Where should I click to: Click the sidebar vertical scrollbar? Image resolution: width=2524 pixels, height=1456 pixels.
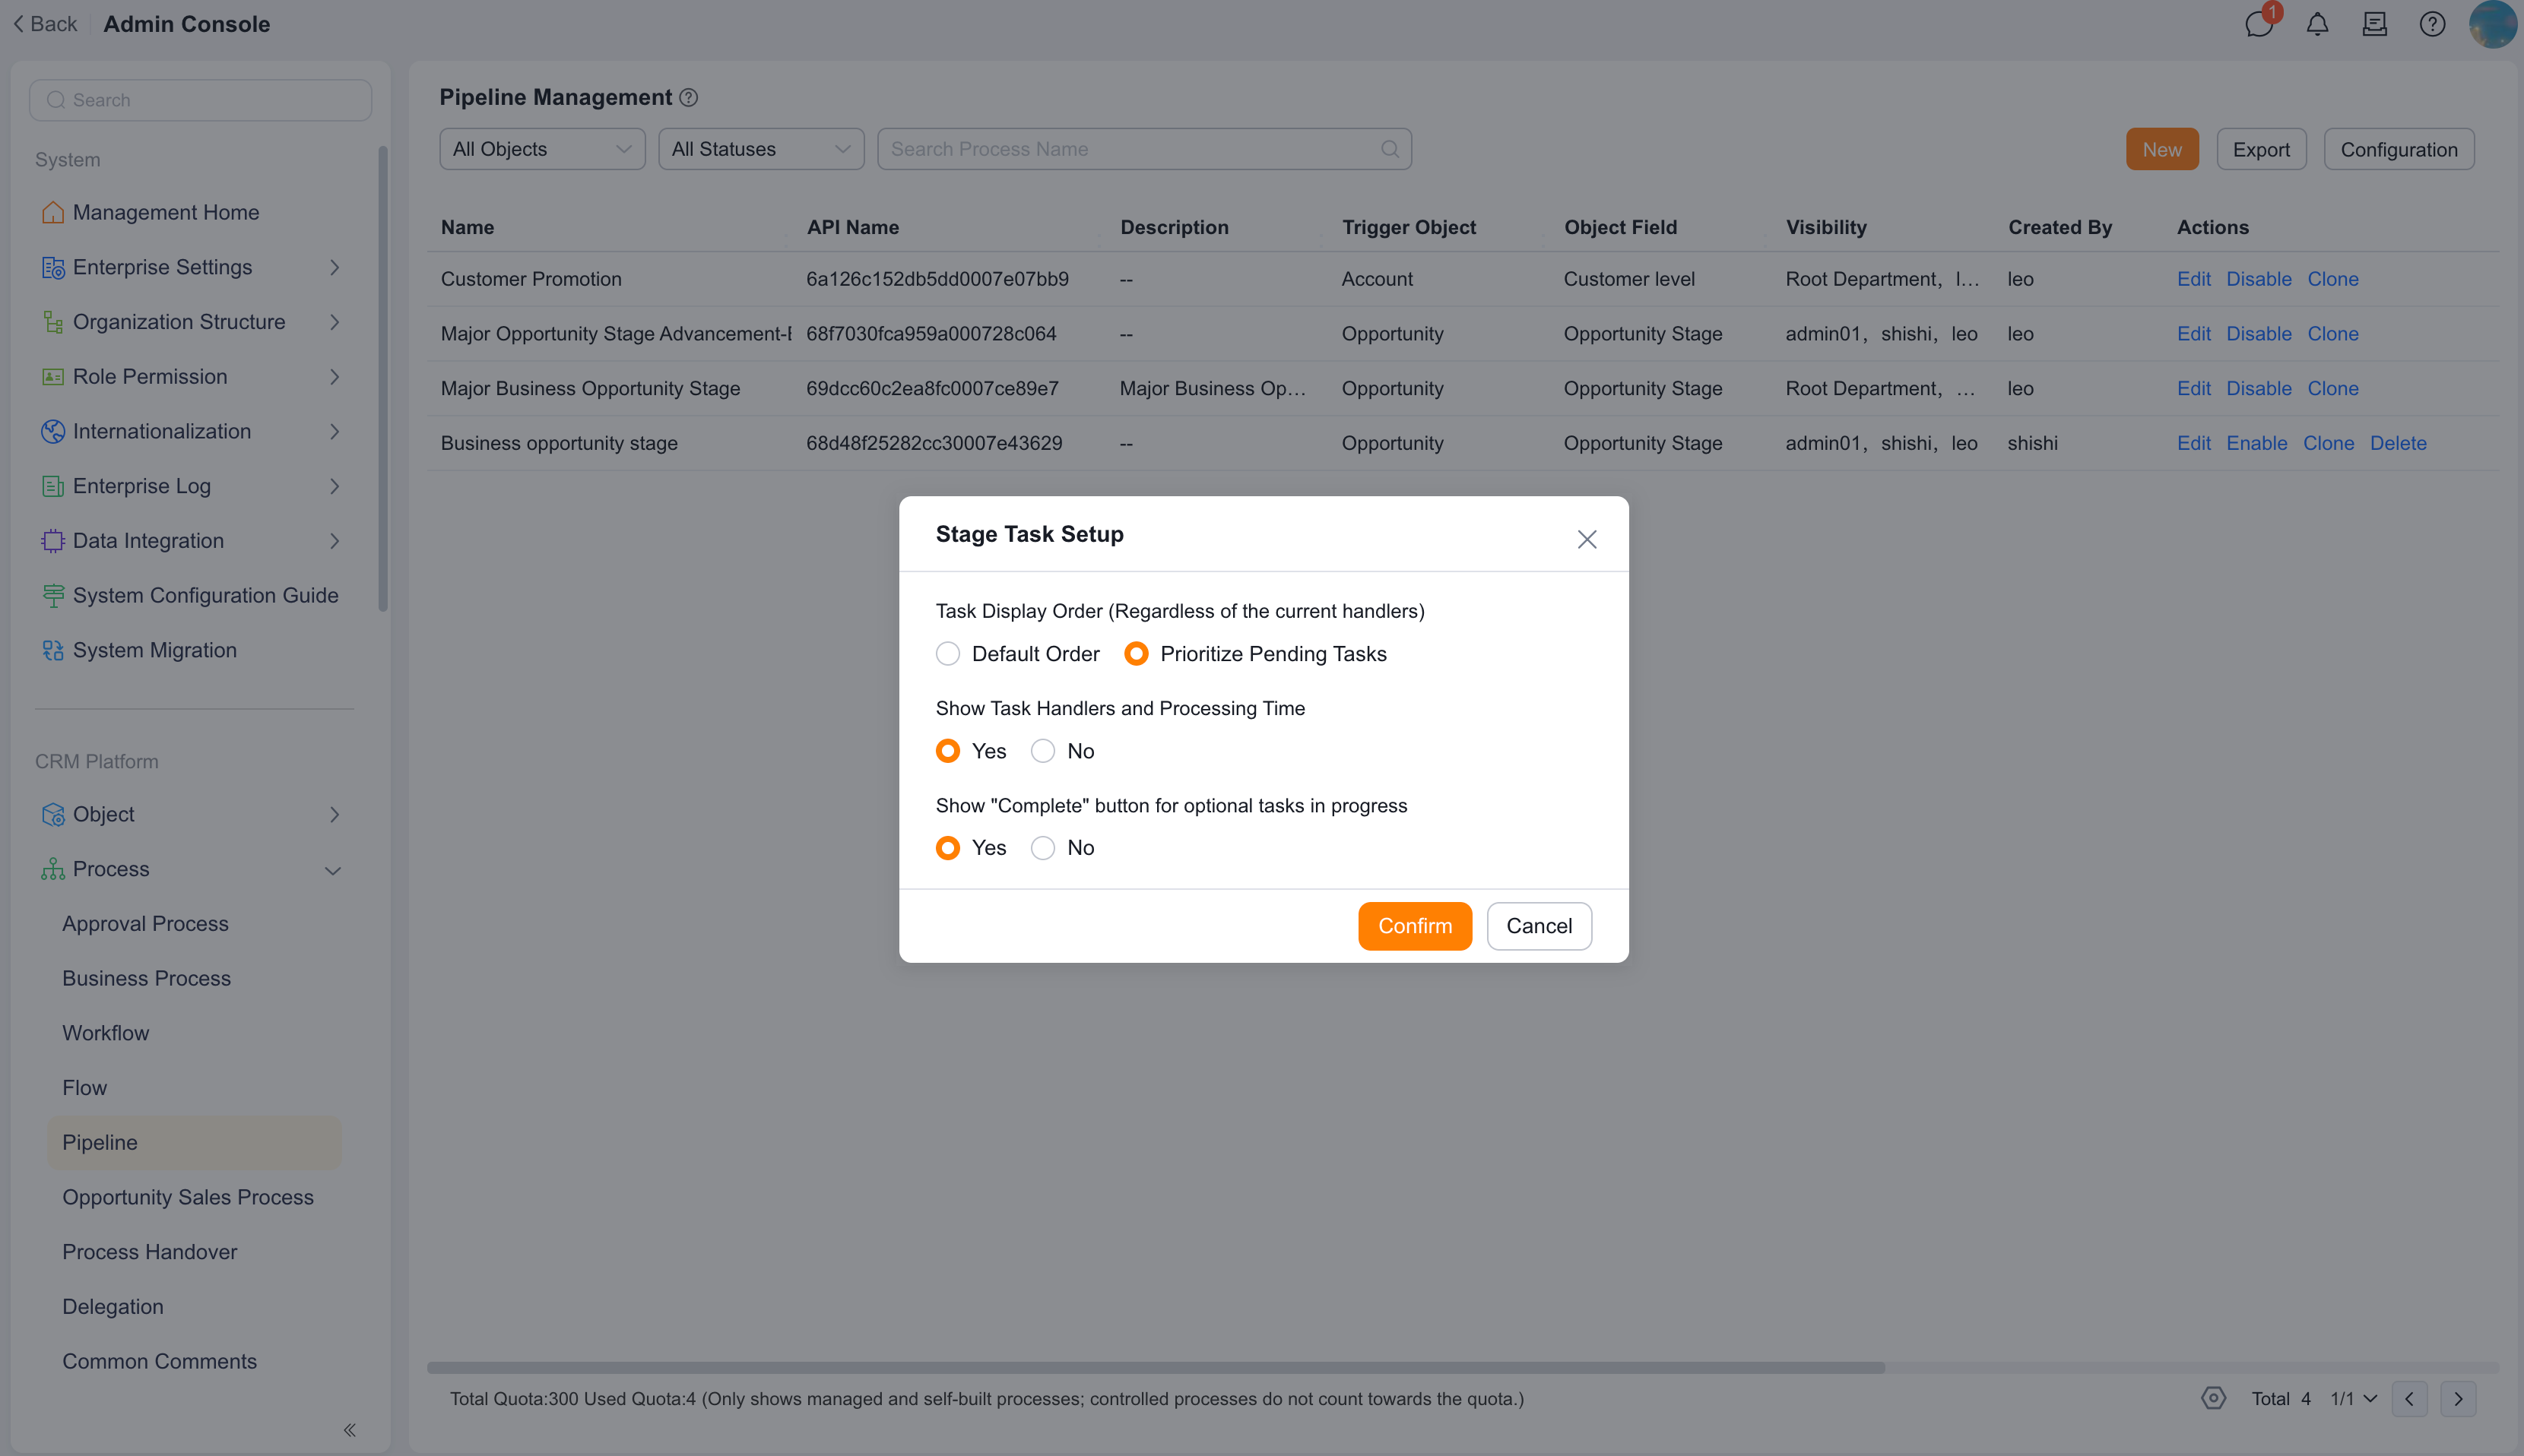[382, 378]
